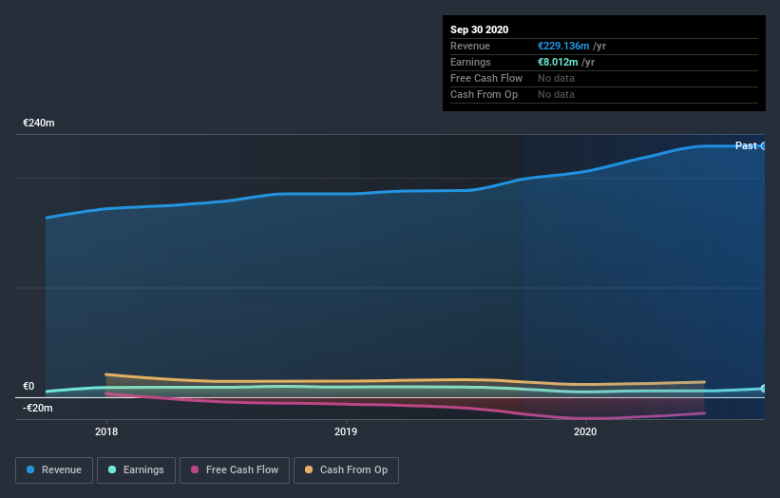Screen dimensions: 780x498
Task: Select the 2020 axis label
Action: pos(585,431)
